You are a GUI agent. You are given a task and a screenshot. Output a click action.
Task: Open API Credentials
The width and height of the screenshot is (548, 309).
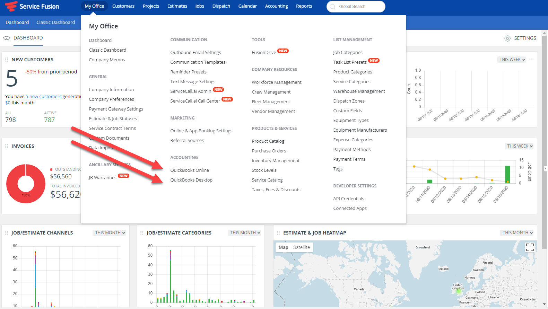click(349, 199)
